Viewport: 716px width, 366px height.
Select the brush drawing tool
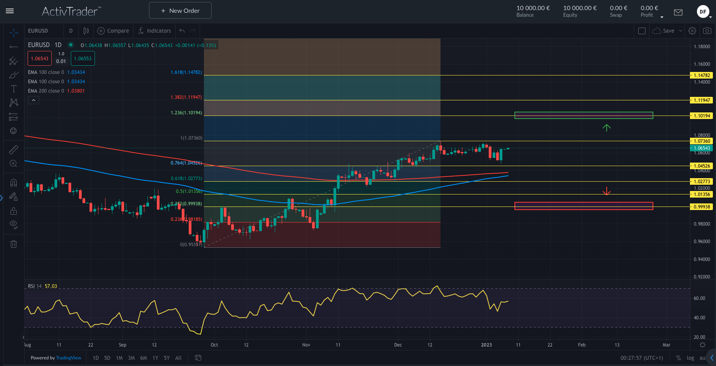coord(14,75)
